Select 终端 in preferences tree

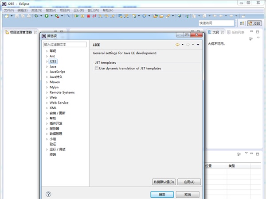click(x=53, y=154)
